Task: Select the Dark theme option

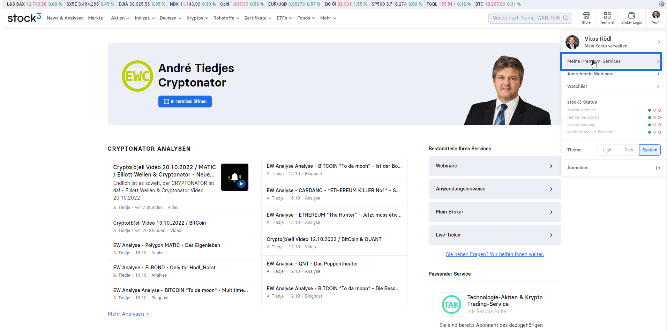Action: 629,150
